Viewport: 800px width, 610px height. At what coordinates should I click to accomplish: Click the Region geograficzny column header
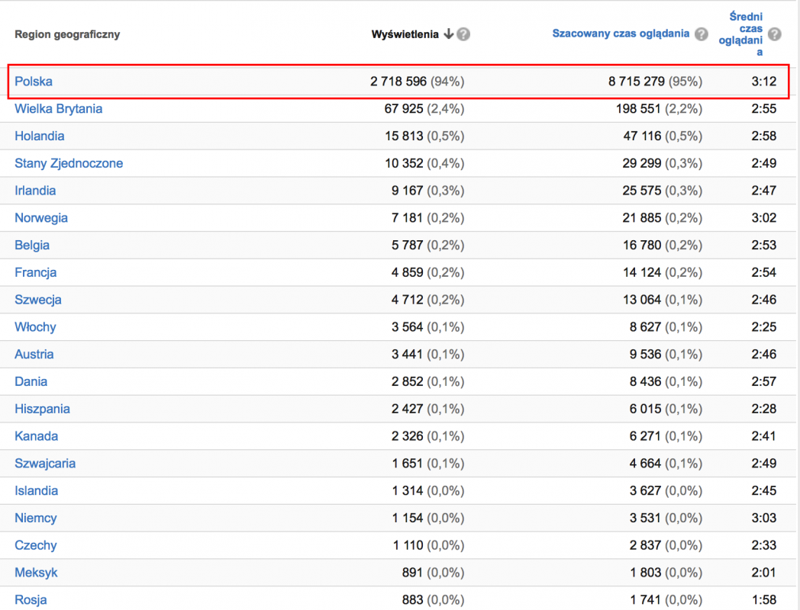[x=67, y=34]
